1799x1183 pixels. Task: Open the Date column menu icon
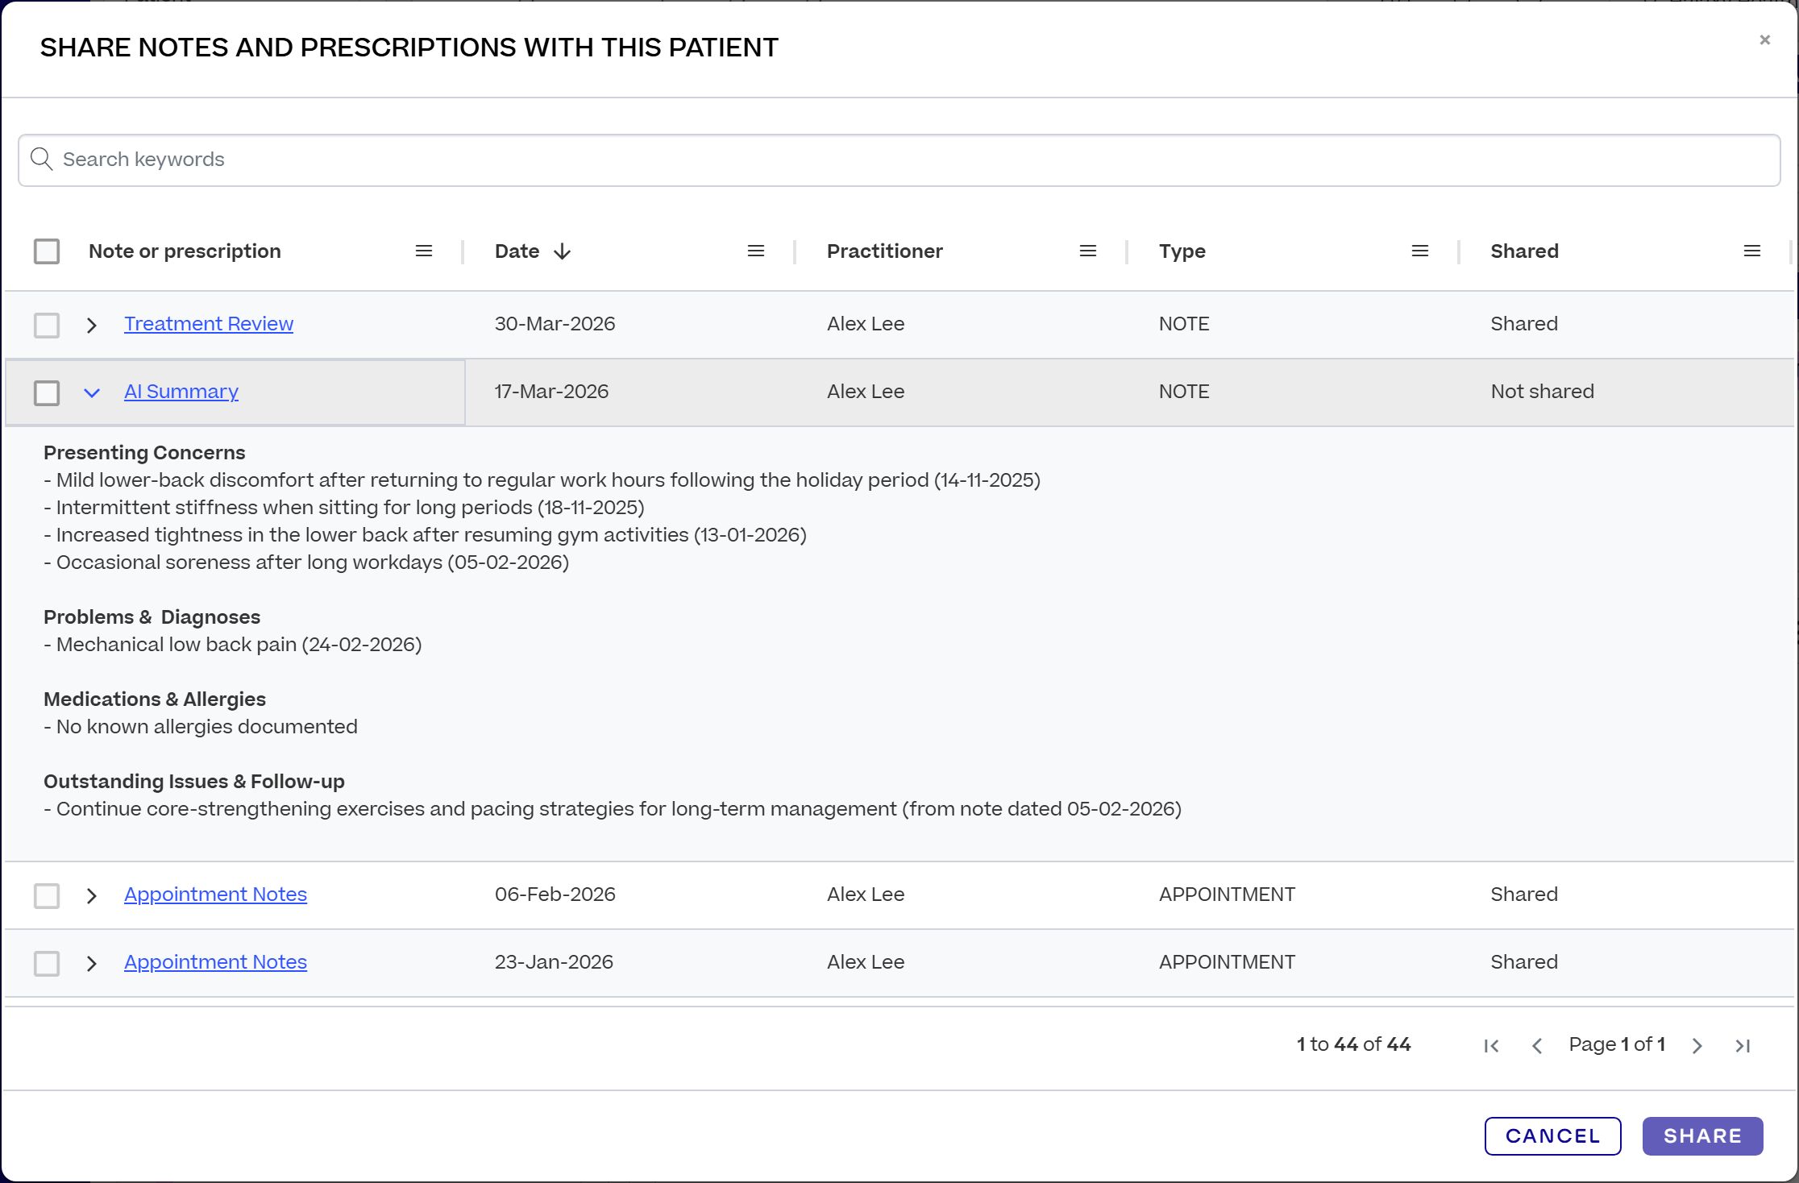[756, 251]
